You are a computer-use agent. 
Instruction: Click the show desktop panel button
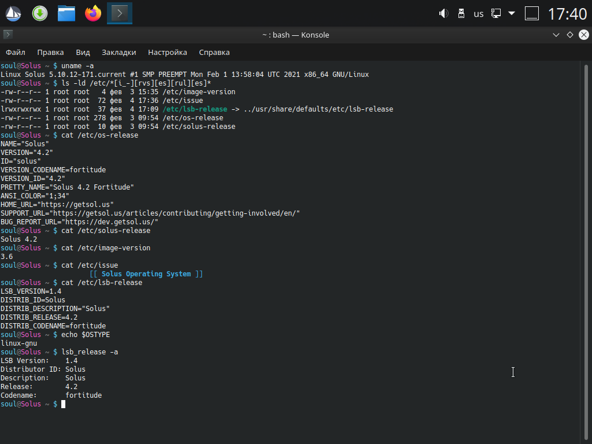pos(532,14)
